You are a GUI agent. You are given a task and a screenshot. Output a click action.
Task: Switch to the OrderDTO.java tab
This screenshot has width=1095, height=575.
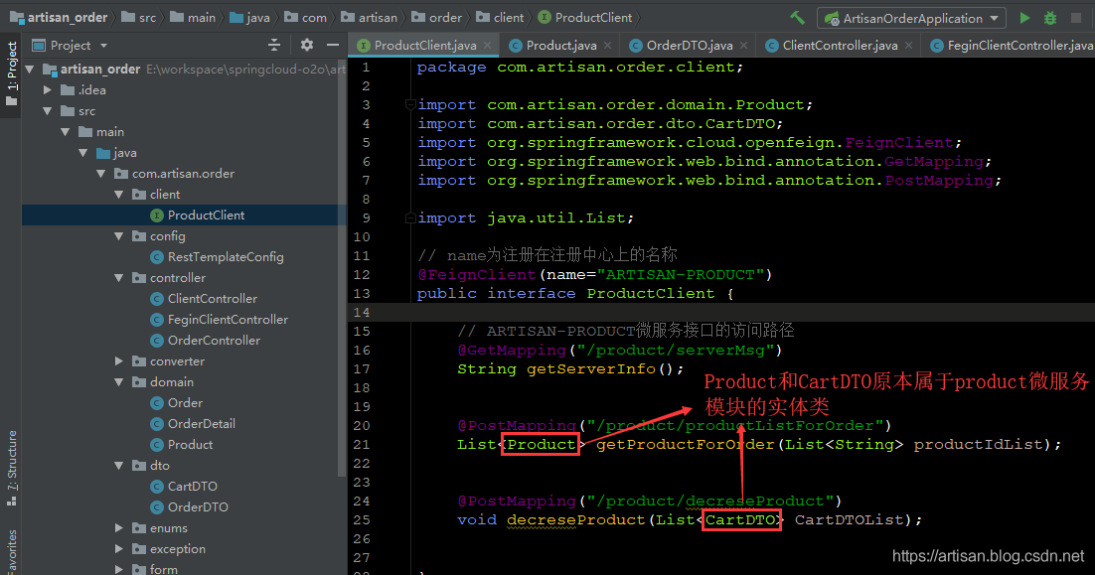(x=689, y=46)
